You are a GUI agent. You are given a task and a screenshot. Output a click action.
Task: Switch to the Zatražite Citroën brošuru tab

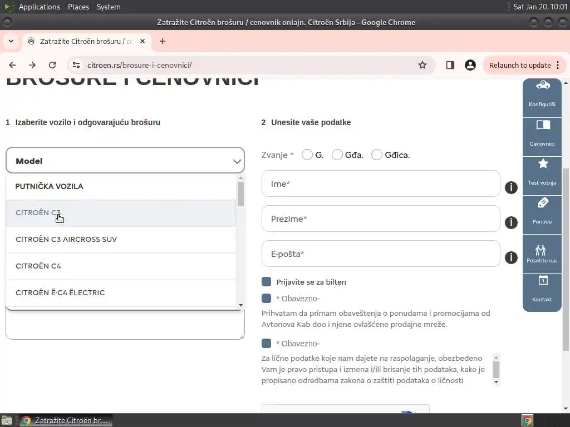86,41
